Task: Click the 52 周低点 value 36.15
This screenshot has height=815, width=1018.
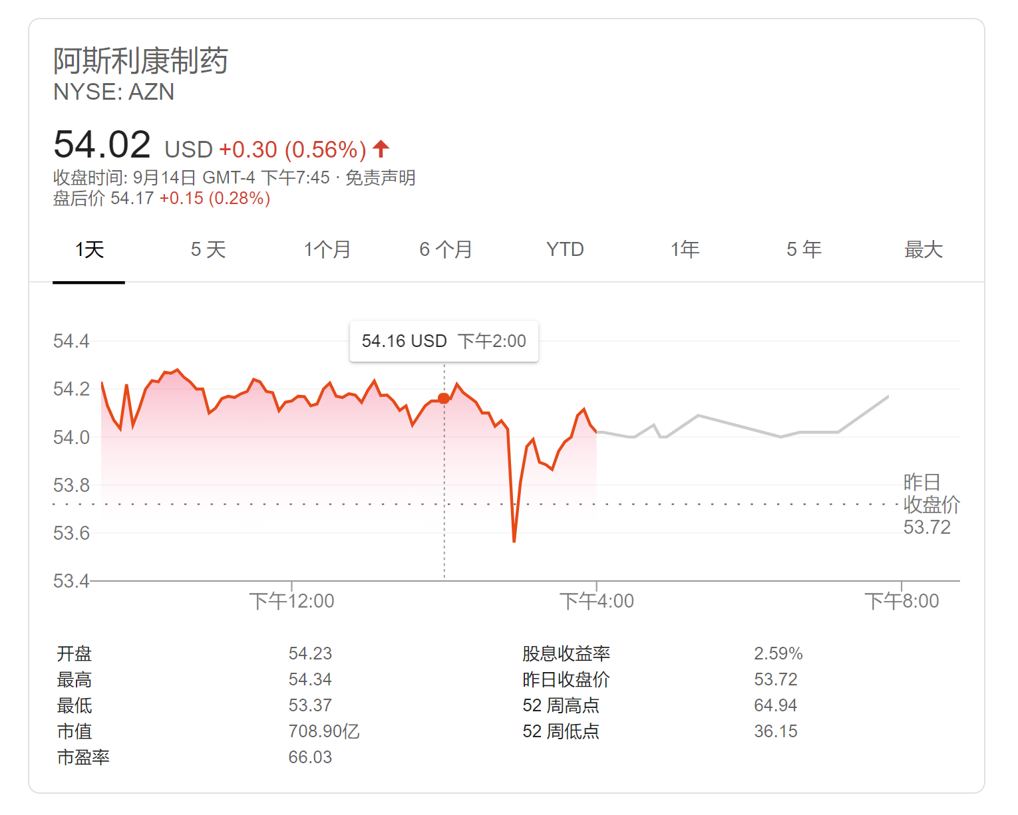Action: coord(776,731)
